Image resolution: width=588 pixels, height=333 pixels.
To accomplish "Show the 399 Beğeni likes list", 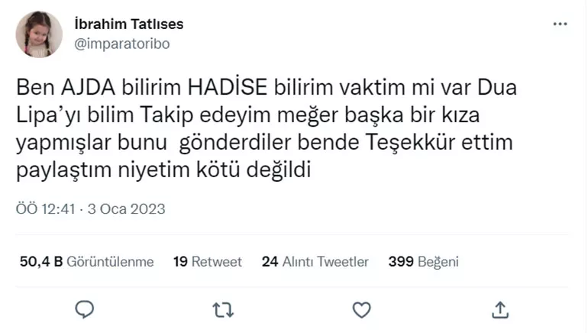I will pos(423,261).
